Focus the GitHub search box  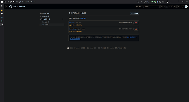(148, 7)
